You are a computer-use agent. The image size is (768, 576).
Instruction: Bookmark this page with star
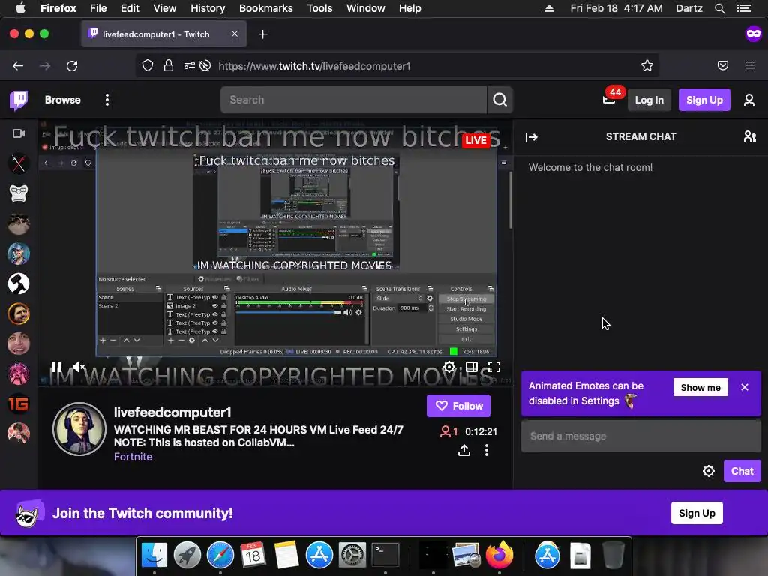pyautogui.click(x=647, y=66)
